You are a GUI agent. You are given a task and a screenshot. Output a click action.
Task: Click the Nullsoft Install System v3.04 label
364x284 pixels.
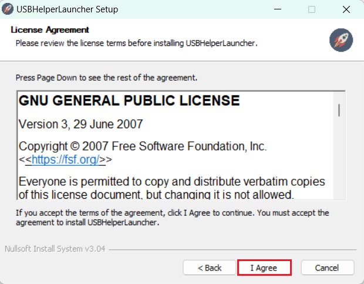(x=55, y=249)
